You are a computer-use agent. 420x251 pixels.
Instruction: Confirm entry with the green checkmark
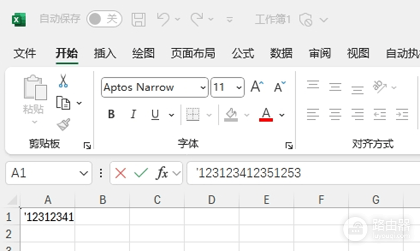[x=141, y=173]
